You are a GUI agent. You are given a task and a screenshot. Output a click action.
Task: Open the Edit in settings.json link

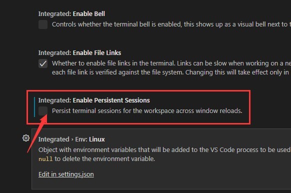[66, 174]
